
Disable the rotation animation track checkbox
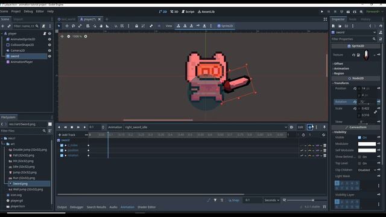pos(62,156)
